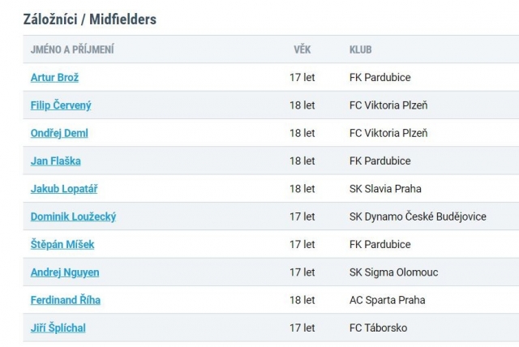The height and width of the screenshot is (347, 519).
Task: Click the SK Sigma Olomouc club cell
Action: click(x=393, y=272)
